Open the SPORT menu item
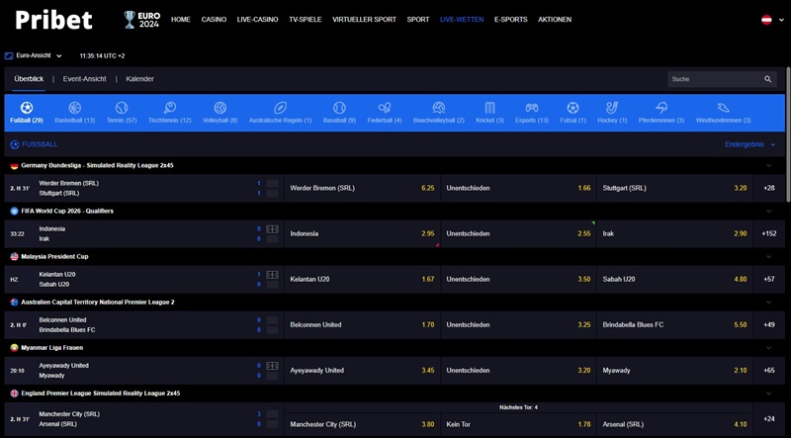 pos(418,20)
